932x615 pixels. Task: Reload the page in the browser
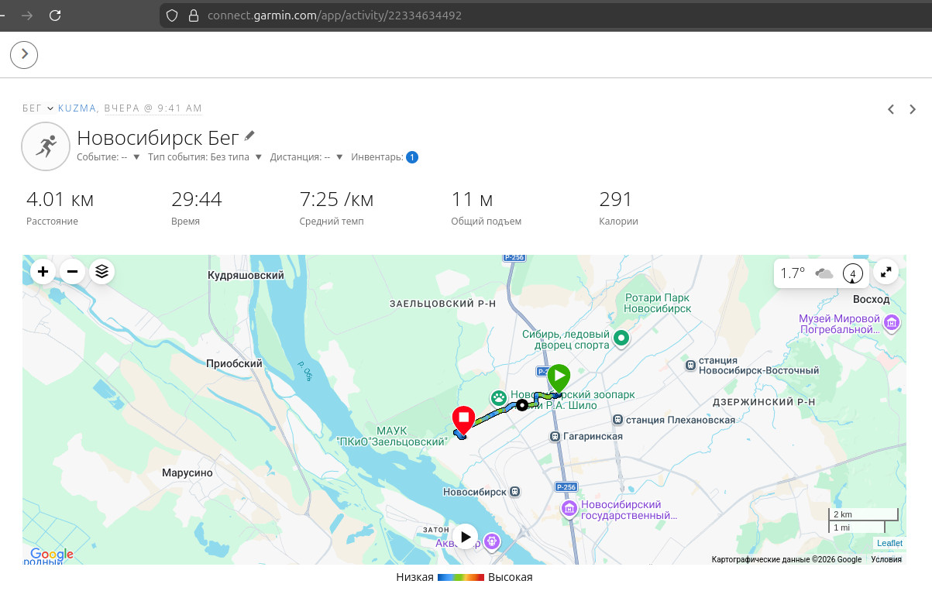click(x=55, y=15)
